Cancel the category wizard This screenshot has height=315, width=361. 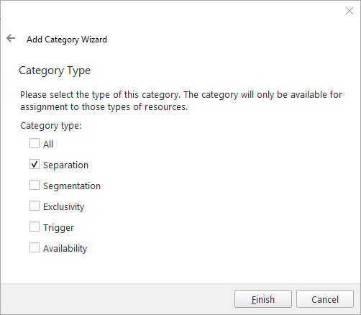[325, 299]
